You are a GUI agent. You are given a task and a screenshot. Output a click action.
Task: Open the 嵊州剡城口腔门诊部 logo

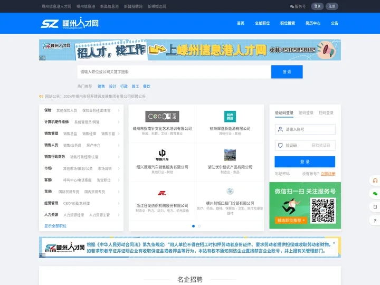point(230,191)
